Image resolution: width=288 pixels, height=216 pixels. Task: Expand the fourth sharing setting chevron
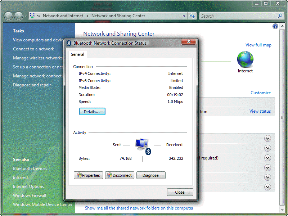pyautogui.click(x=267, y=168)
